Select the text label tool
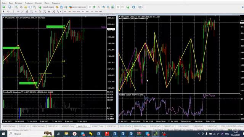 coord(40,11)
